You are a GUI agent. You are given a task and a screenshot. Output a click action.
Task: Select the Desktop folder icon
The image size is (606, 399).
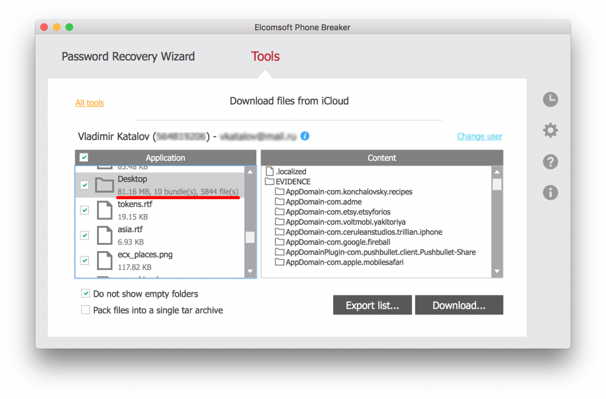pos(104,185)
